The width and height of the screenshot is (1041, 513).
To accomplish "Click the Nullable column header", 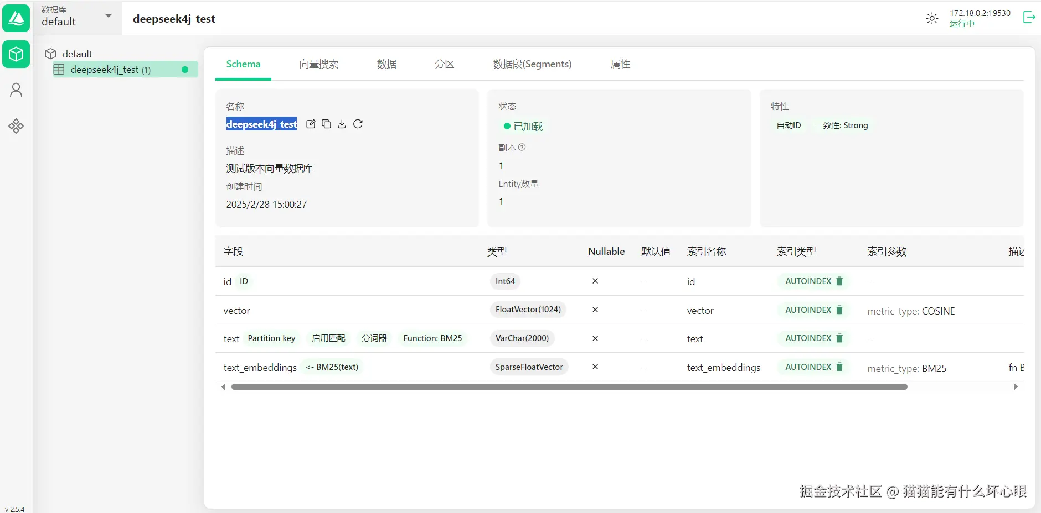I will [x=606, y=252].
